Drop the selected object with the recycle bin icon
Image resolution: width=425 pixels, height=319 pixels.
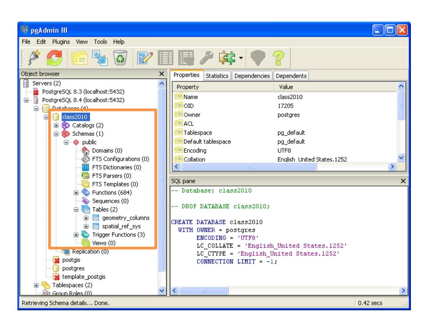click(x=120, y=58)
